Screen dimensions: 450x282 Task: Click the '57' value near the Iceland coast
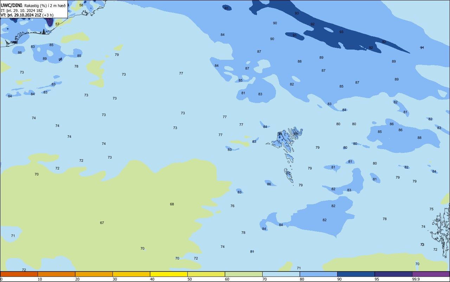click(x=57, y=24)
